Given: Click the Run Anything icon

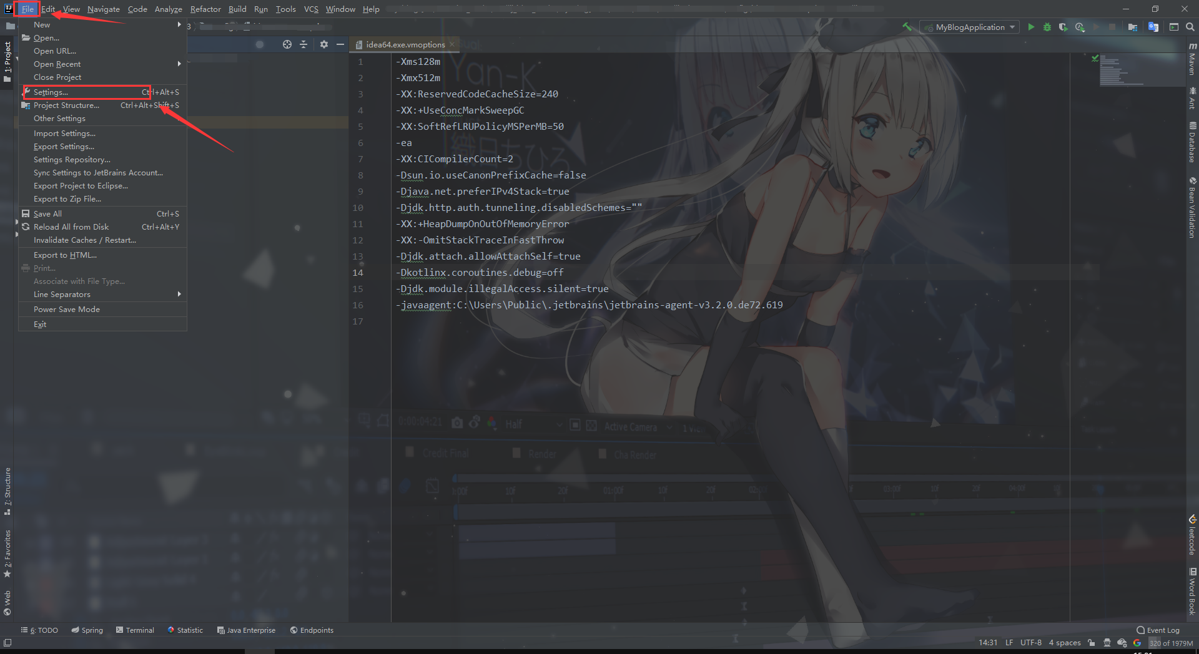Looking at the screenshot, I should pos(1174,27).
